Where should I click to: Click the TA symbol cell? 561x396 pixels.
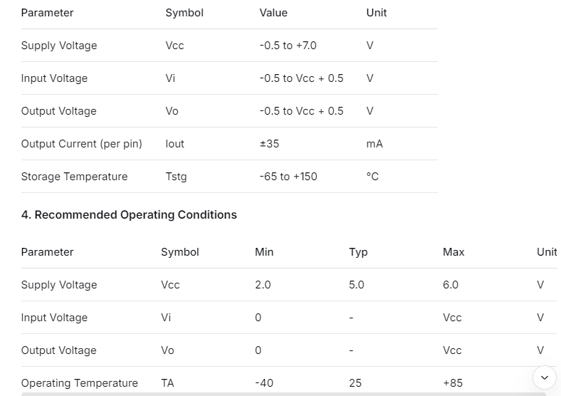[167, 383]
